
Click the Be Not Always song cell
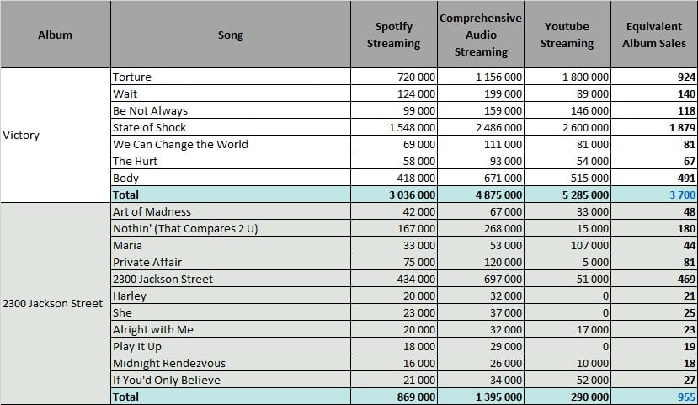pos(231,110)
